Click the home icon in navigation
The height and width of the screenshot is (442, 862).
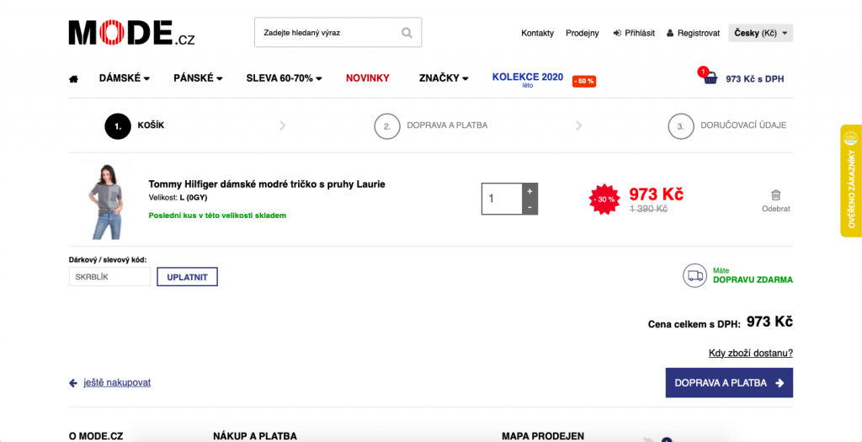73,79
